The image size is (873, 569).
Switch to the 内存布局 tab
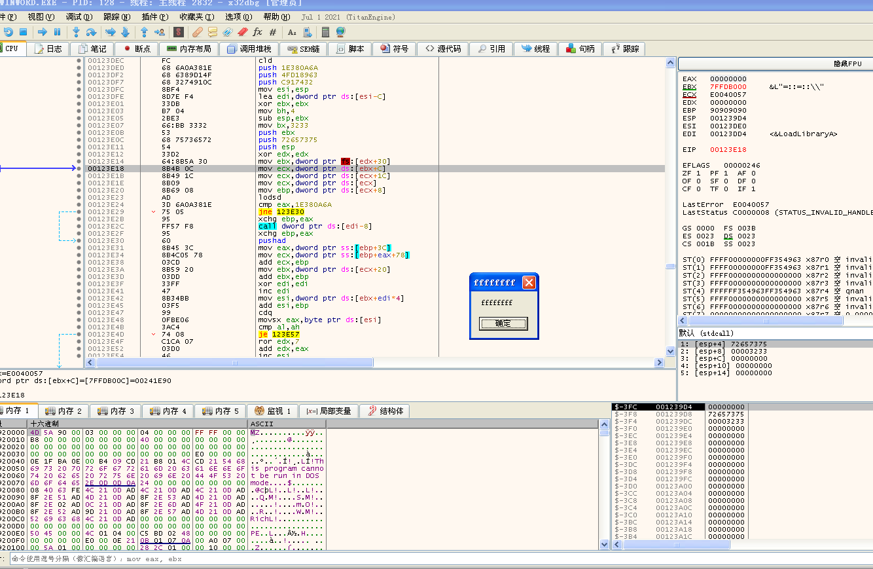188,48
